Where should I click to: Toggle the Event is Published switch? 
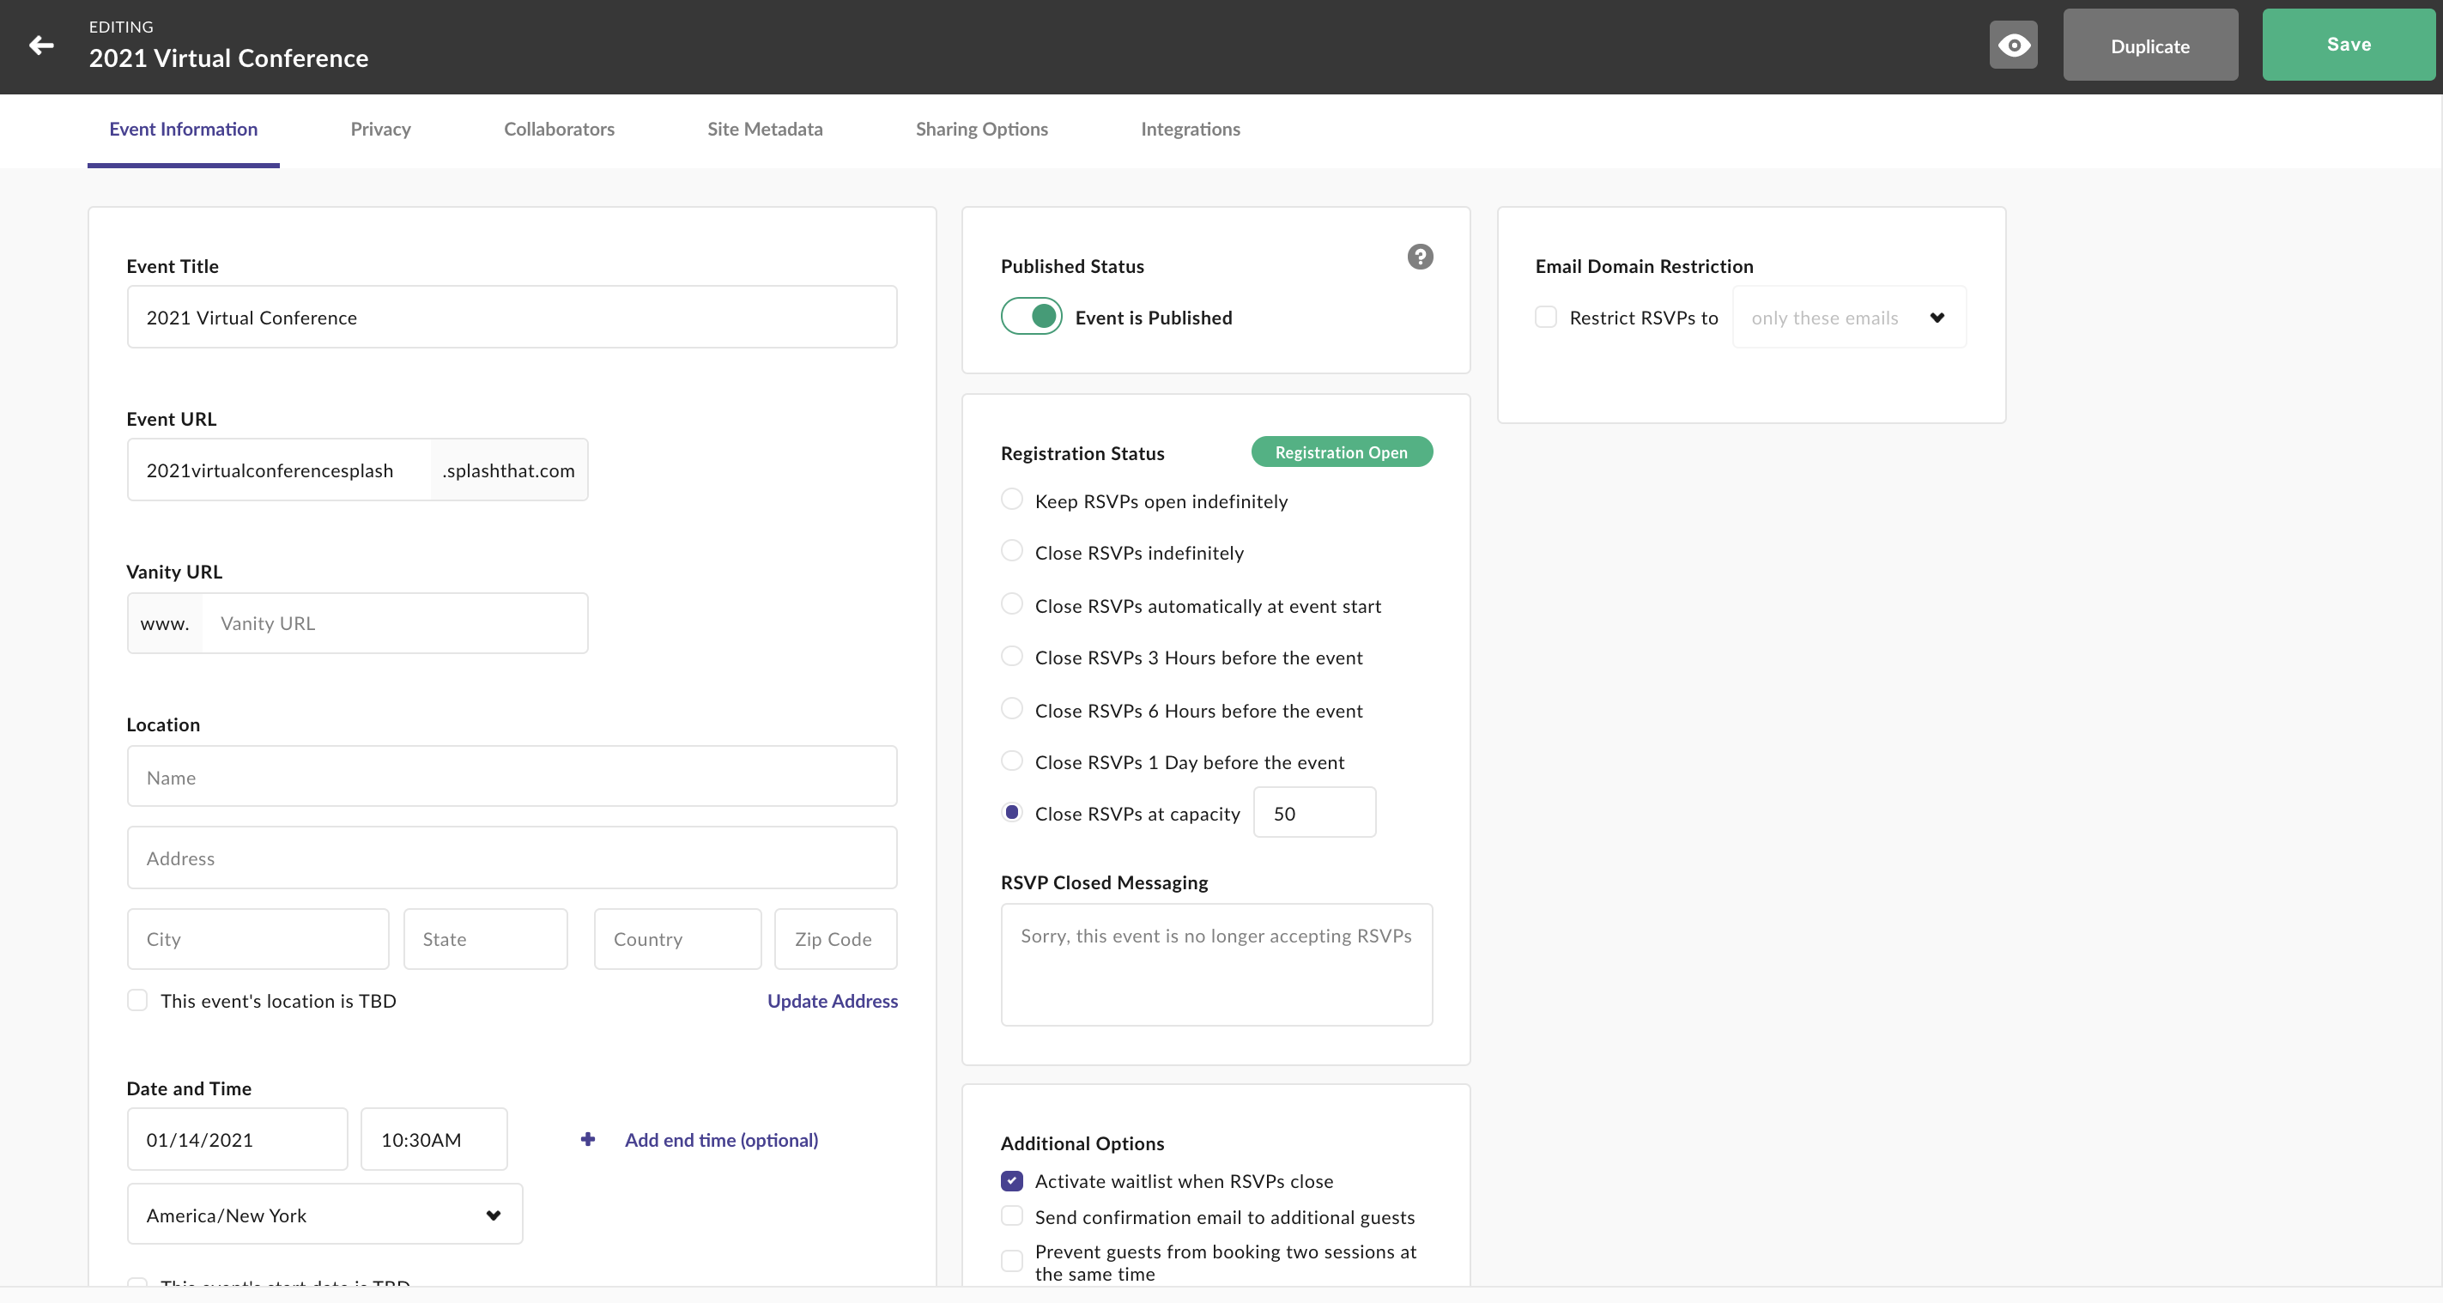(x=1032, y=316)
